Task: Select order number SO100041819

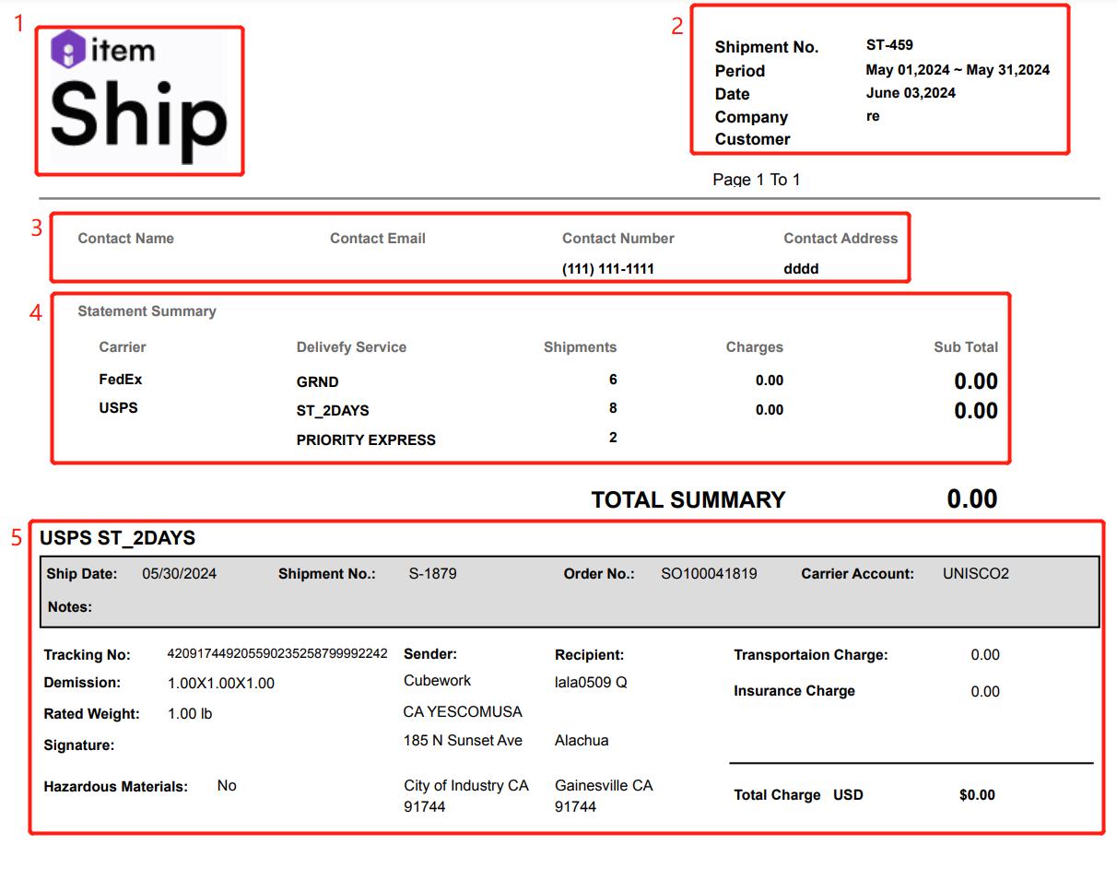Action: [709, 574]
